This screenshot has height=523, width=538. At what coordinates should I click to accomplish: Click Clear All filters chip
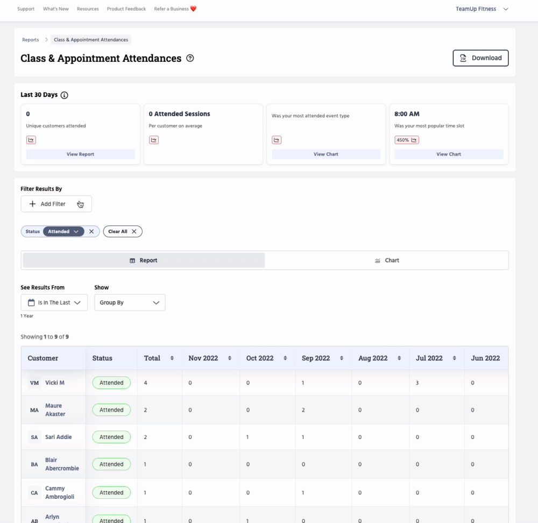[123, 231]
